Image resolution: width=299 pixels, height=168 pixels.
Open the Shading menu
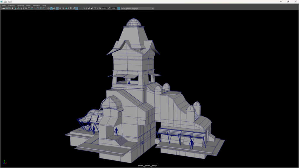[11, 5]
